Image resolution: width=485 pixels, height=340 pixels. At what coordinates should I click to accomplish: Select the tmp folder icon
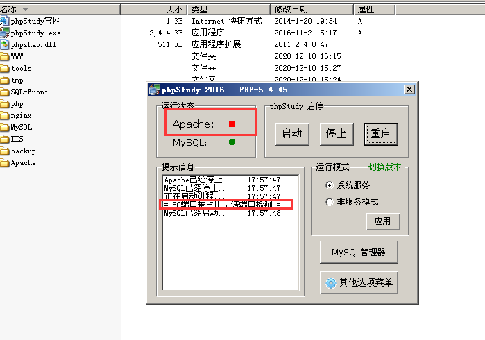5,80
